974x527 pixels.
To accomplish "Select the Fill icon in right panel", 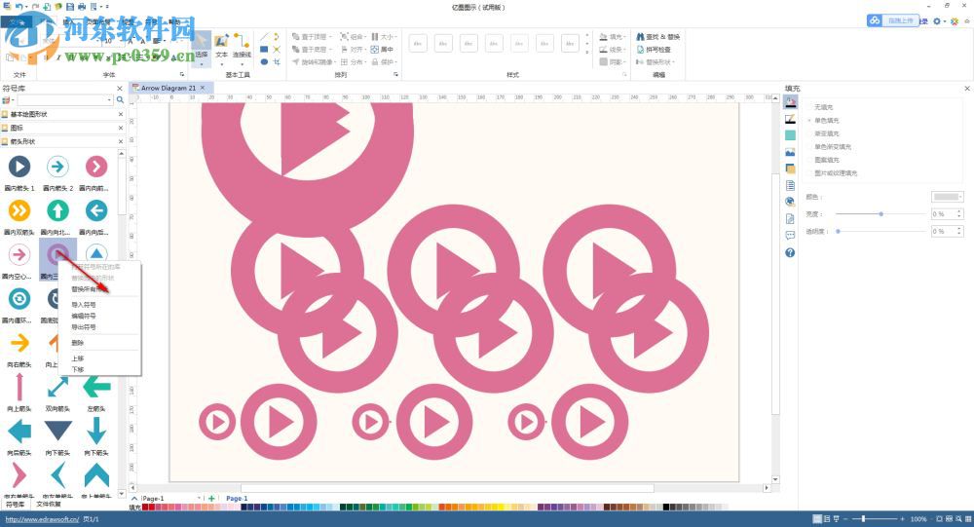I will [791, 102].
